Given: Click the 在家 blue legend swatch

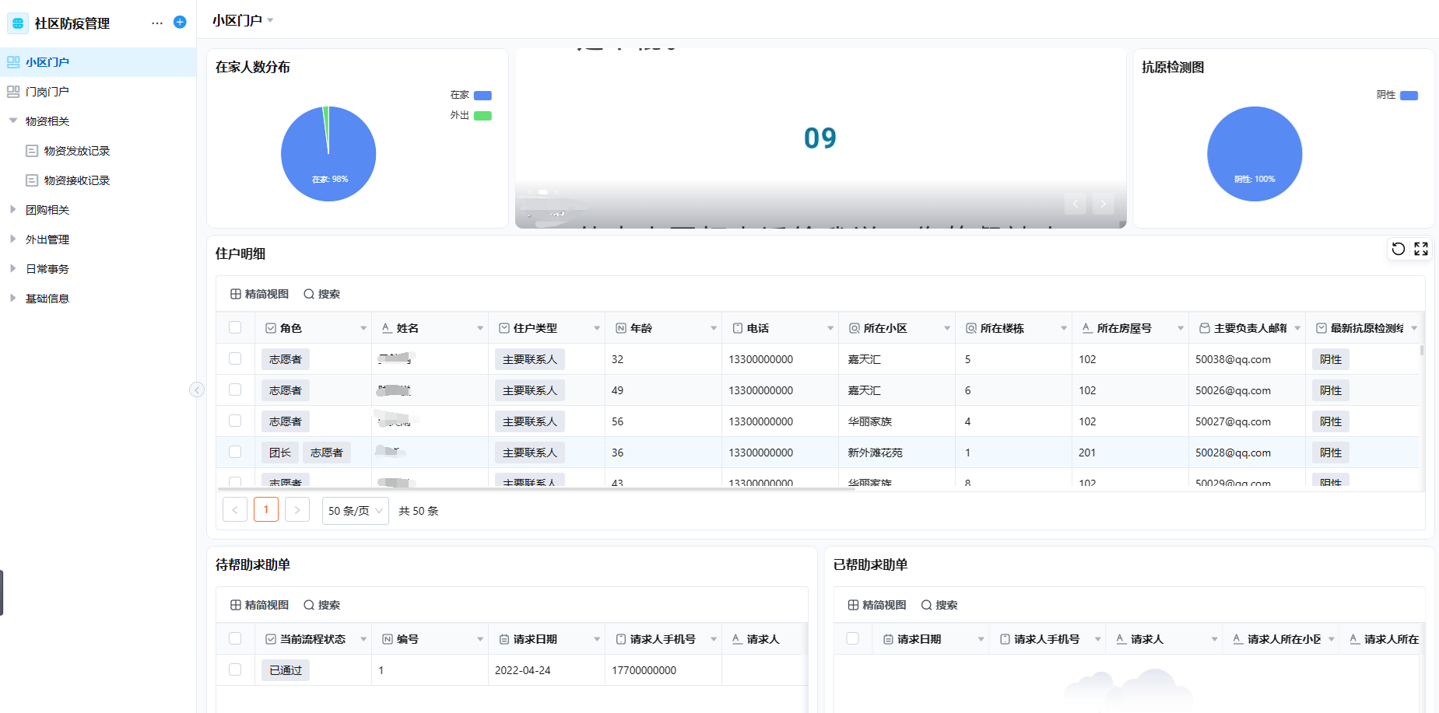Looking at the screenshot, I should (x=483, y=95).
